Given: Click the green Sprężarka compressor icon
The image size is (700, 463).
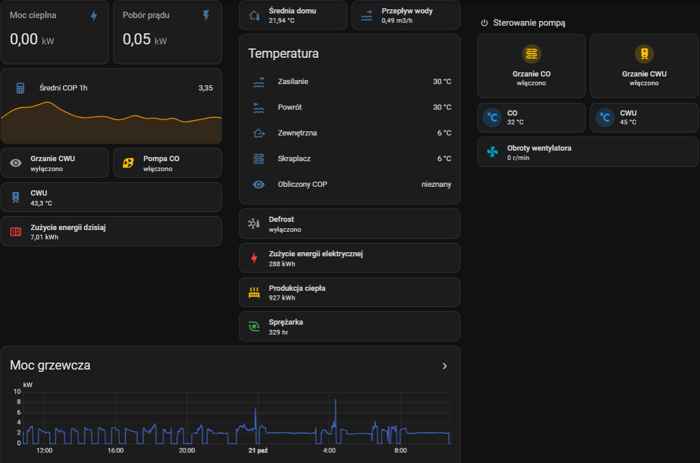Looking at the screenshot, I should [x=254, y=326].
